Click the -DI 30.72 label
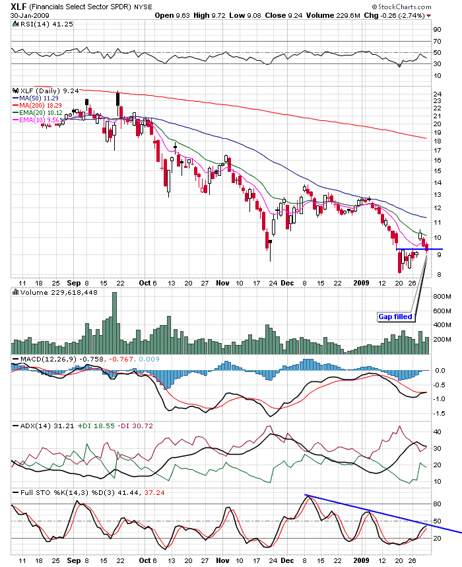Screen dimensions: 462x567 point(135,426)
